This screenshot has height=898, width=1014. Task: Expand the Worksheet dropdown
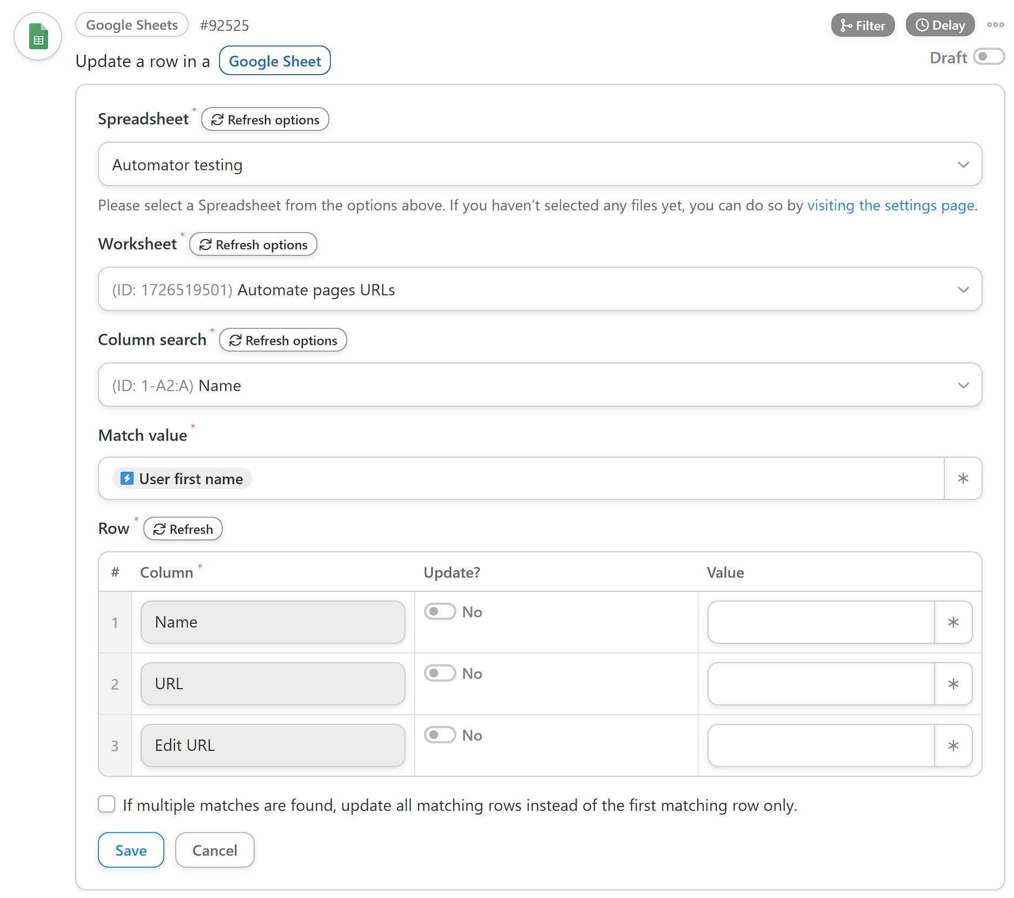pos(540,289)
